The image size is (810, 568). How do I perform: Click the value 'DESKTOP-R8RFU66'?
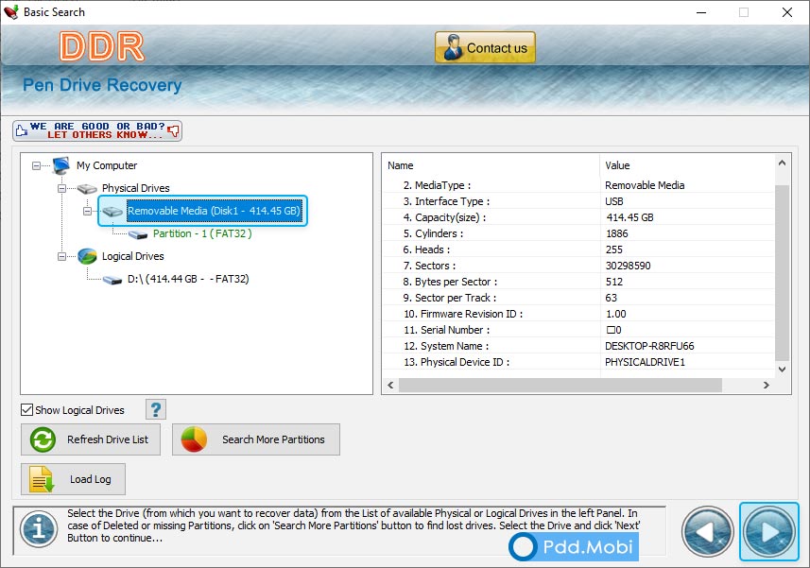(649, 346)
